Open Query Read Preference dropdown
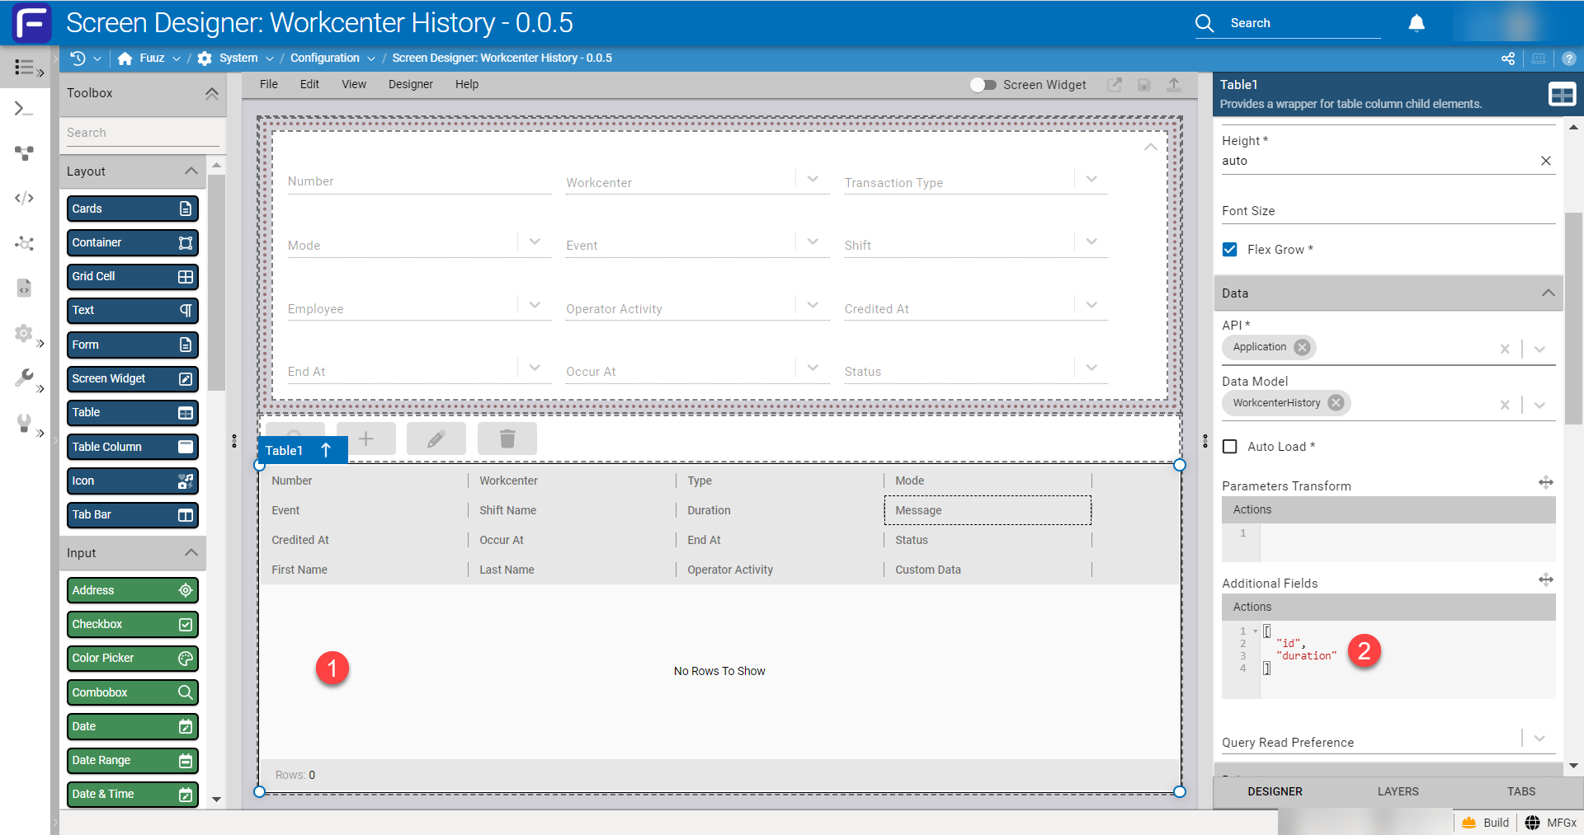This screenshot has width=1584, height=835. pyautogui.click(x=1539, y=739)
